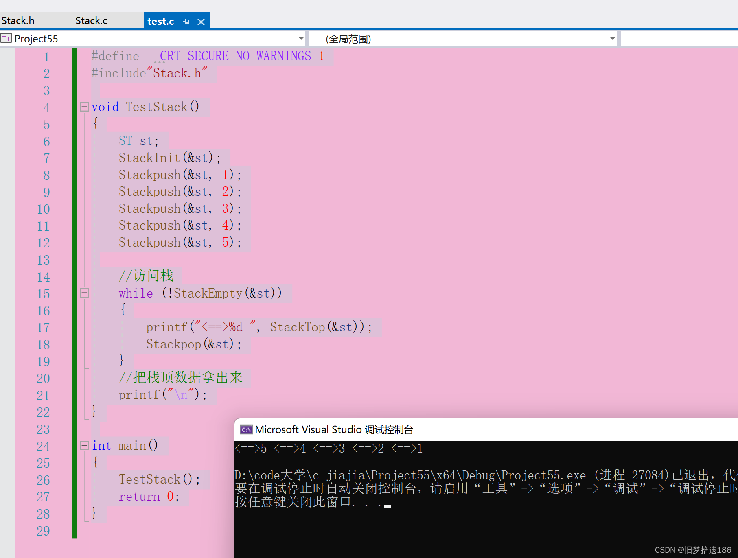Image resolution: width=738 pixels, height=558 pixels.
Task: Click the Stackpush(&st, 5) line
Action: 180,242
